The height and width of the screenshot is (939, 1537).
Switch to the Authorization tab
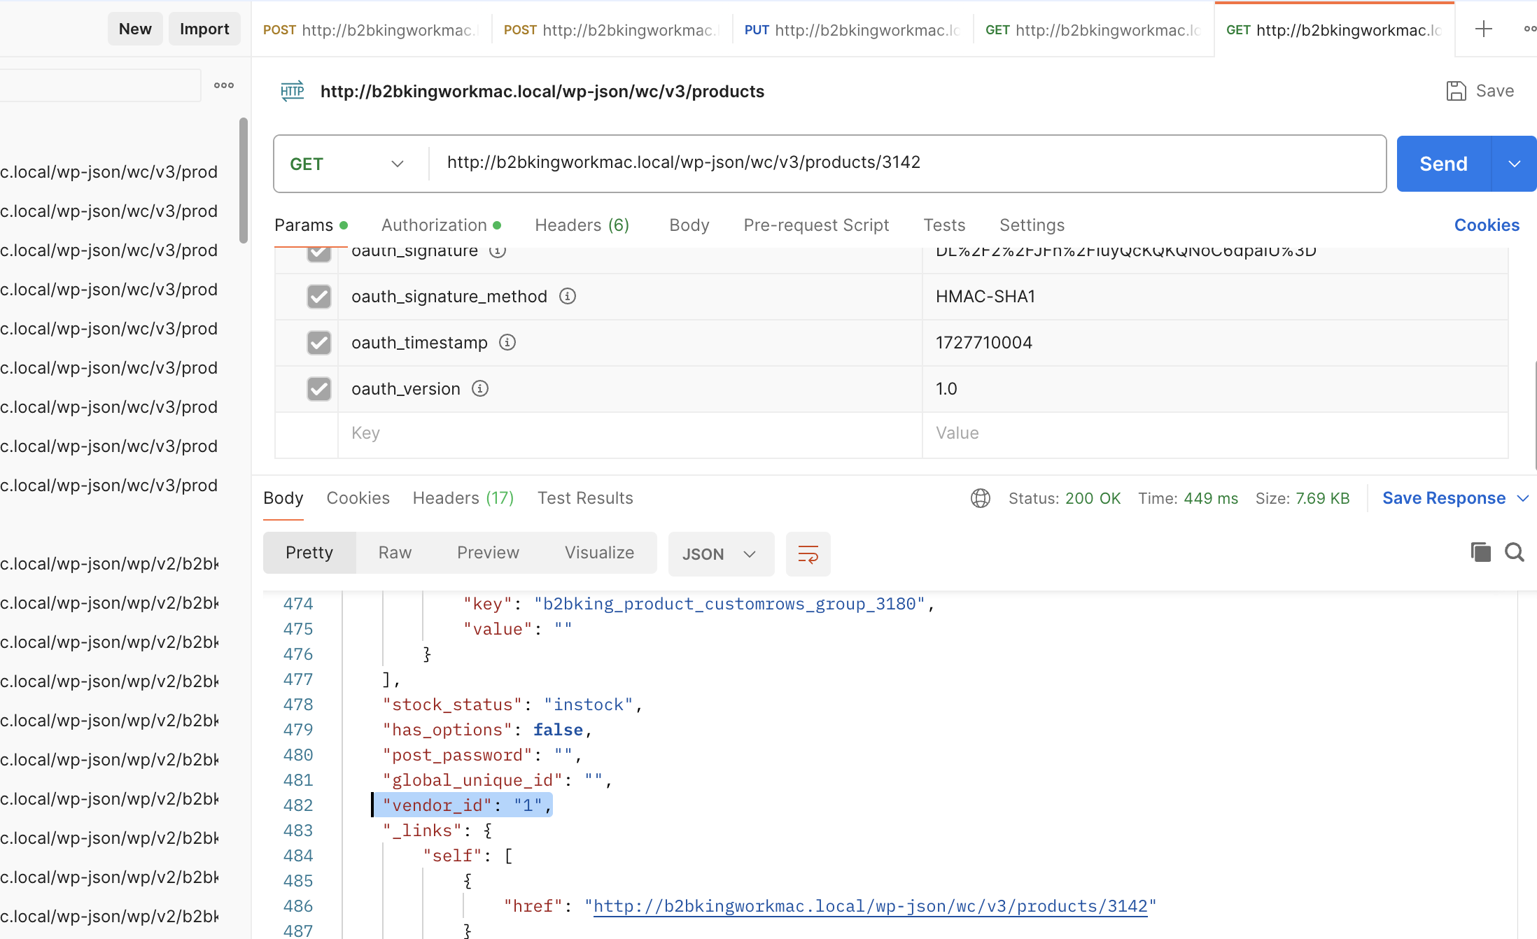(x=441, y=225)
